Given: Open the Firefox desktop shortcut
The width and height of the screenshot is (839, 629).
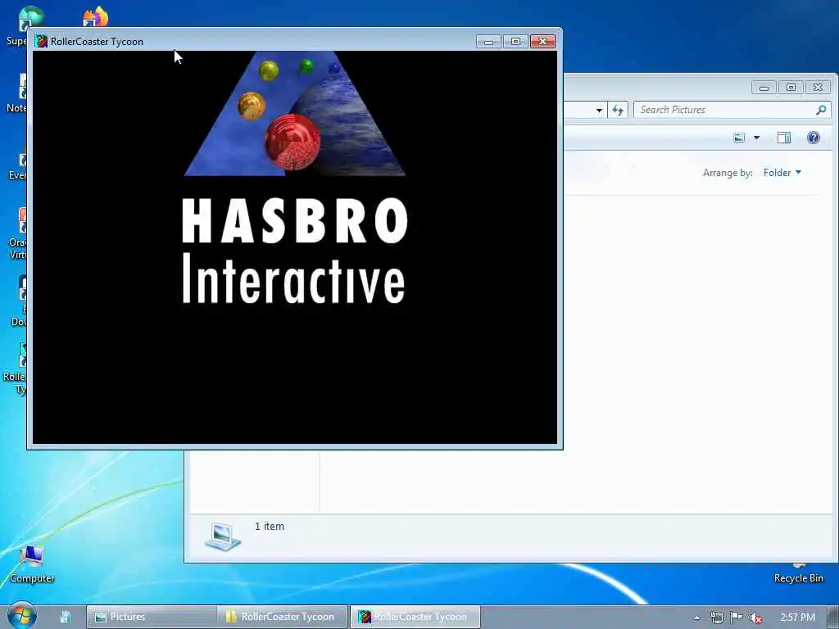Looking at the screenshot, I should [96, 16].
